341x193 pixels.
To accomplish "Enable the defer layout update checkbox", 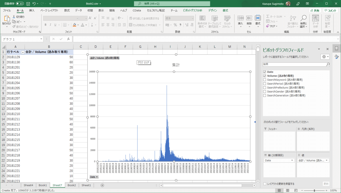I will [265, 184].
